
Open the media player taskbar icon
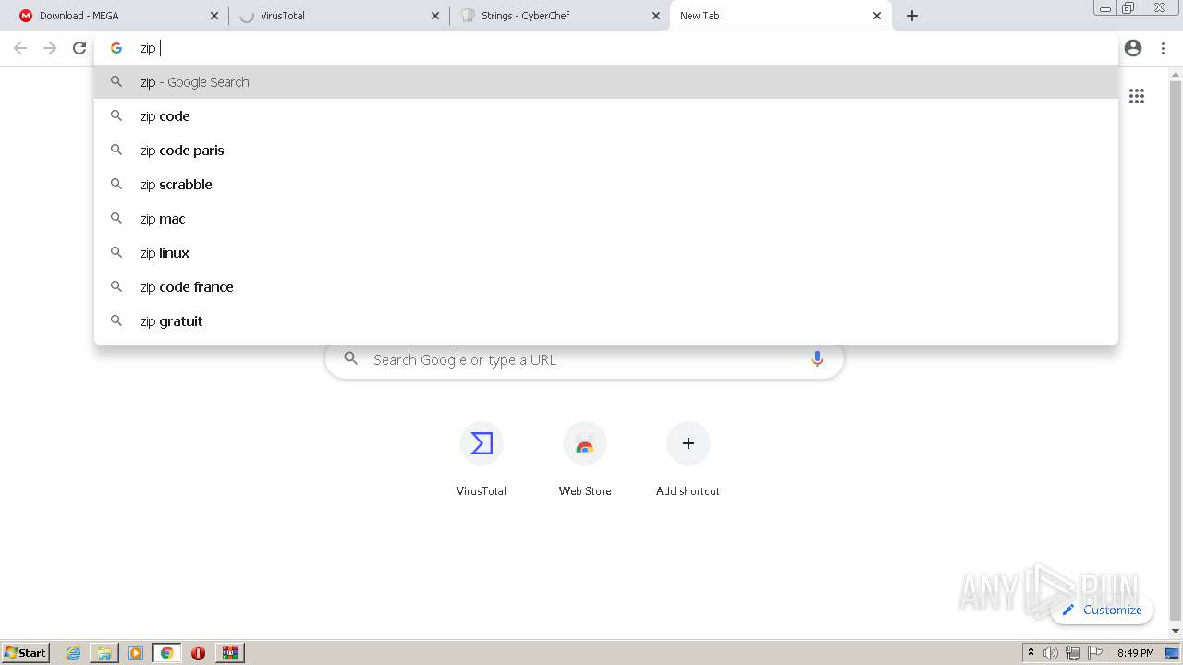pyautogui.click(x=136, y=653)
